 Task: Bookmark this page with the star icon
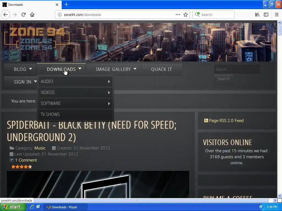186,15
